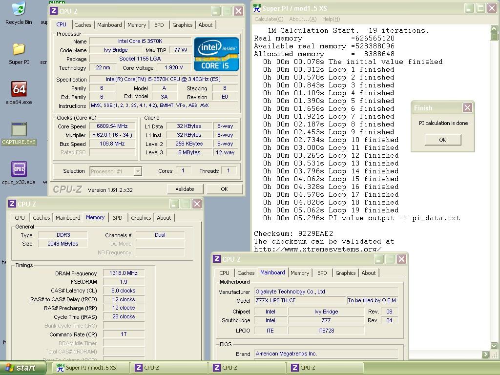Image resolution: width=500 pixels, height=375 pixels.
Task: Close the Super PI window
Action: [492, 8]
